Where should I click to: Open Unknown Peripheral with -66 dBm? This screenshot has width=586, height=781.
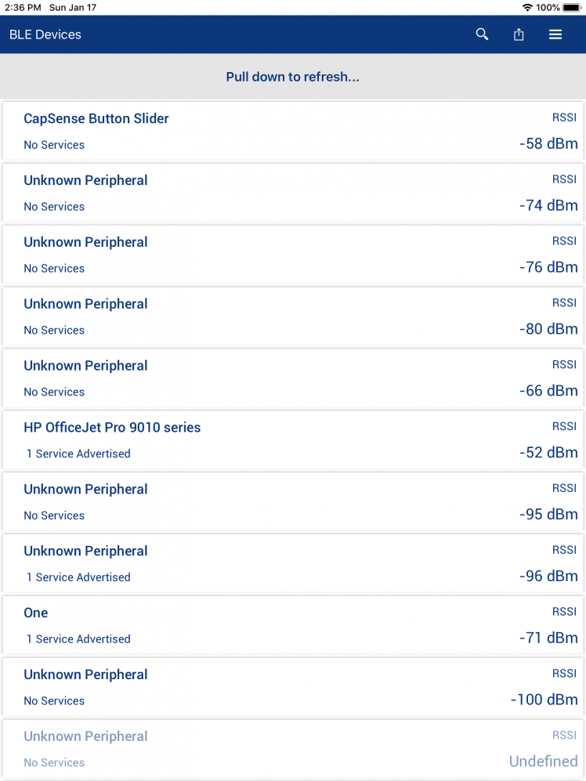(x=293, y=378)
